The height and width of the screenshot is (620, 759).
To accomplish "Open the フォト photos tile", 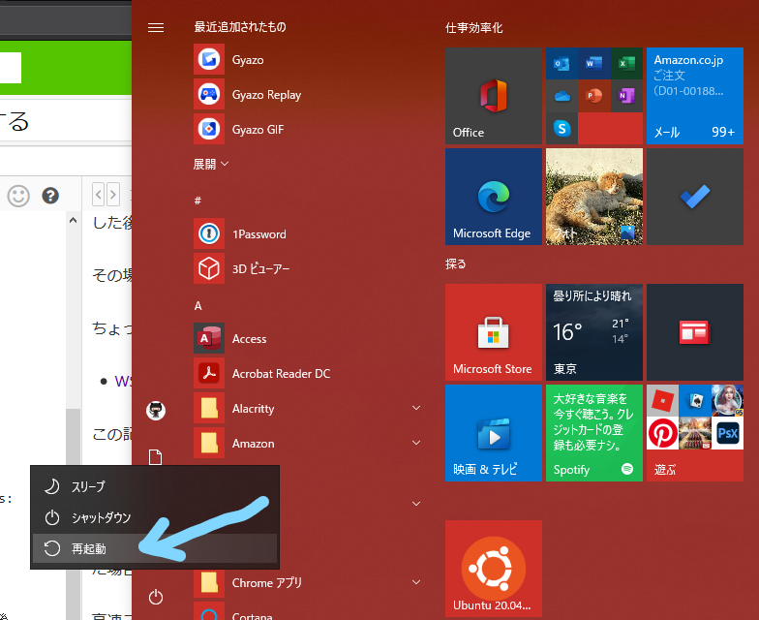I will [x=594, y=197].
